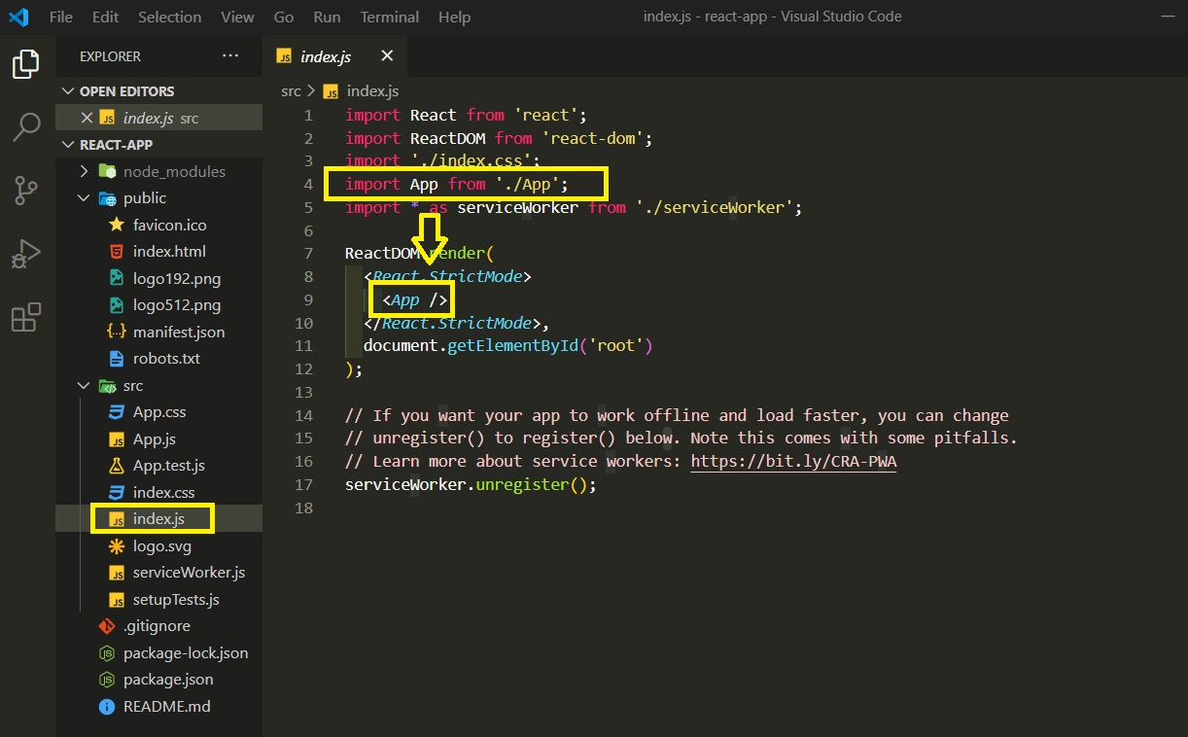Viewport: 1188px width, 737px height.
Task: Open the Extensions view
Action: (x=26, y=318)
